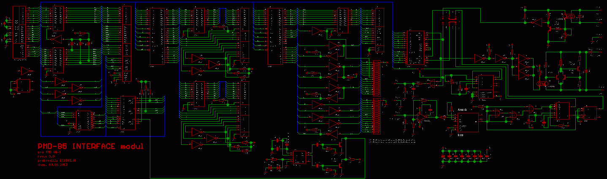Click the PMD-85 INTERFACE modul title text

90,147
